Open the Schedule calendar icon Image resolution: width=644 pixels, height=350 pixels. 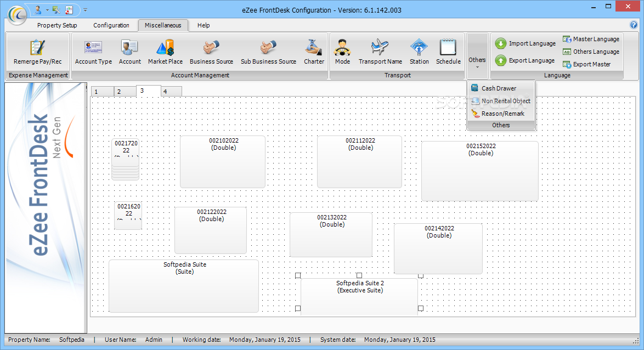click(x=448, y=48)
